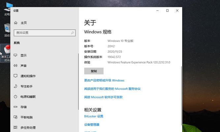This screenshot has width=220, height=132.
Task: Open Microsoft 软件许可条款 link
Action: coord(103,97)
